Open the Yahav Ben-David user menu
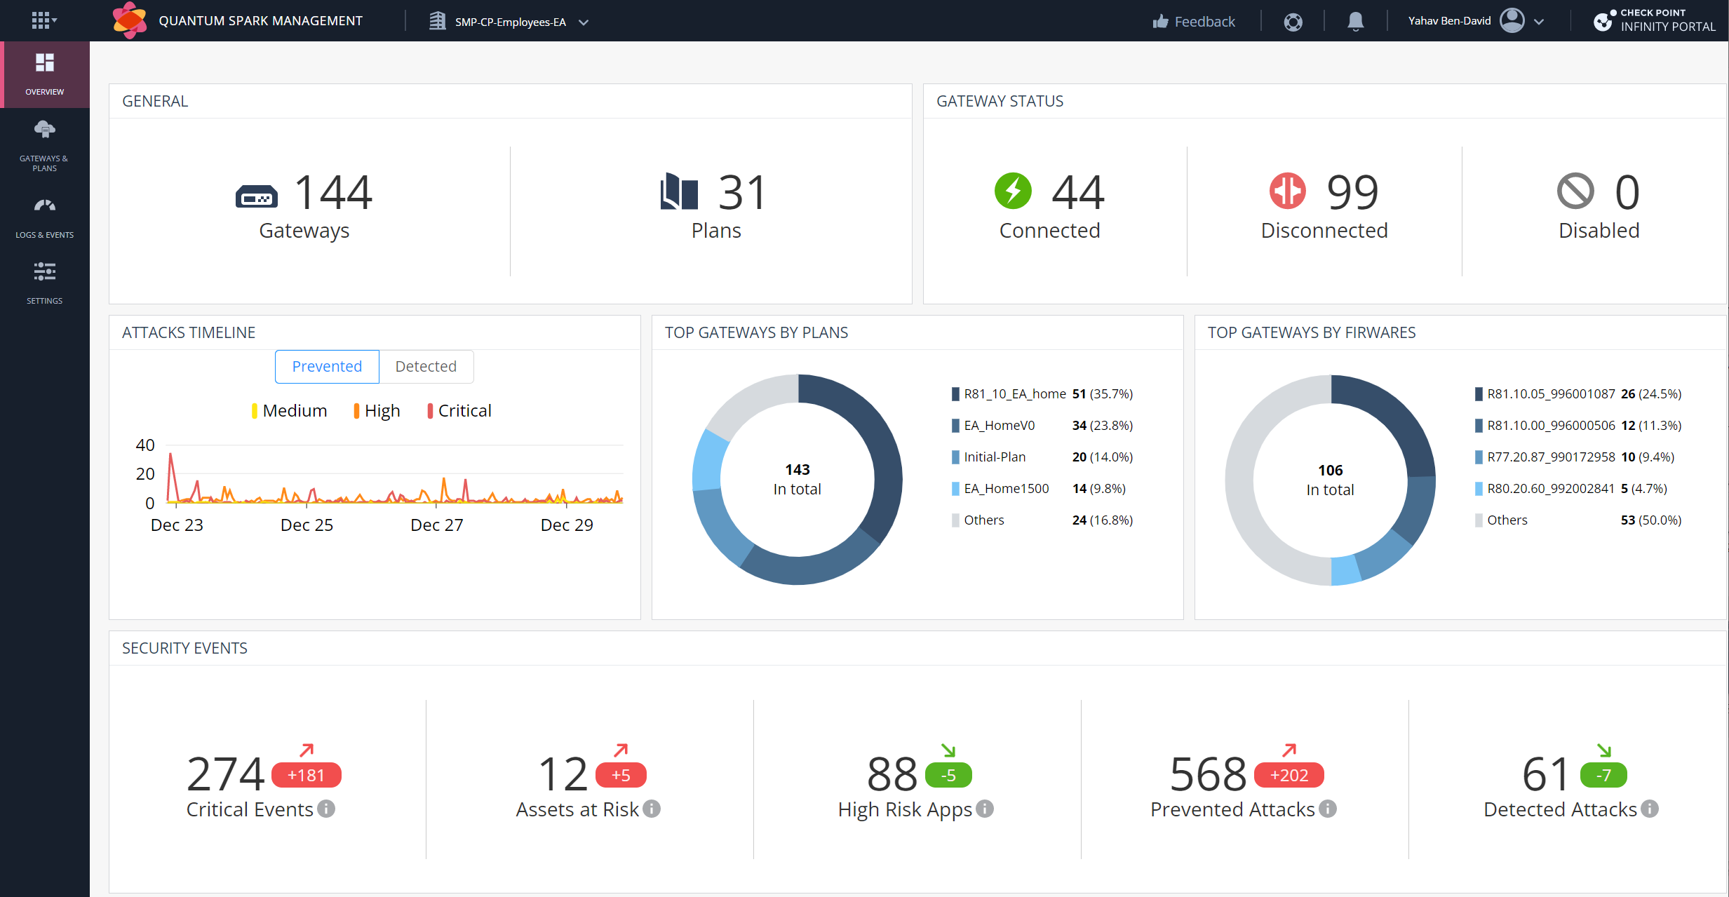Screen dimensions: 1729x897 [1449, 20]
